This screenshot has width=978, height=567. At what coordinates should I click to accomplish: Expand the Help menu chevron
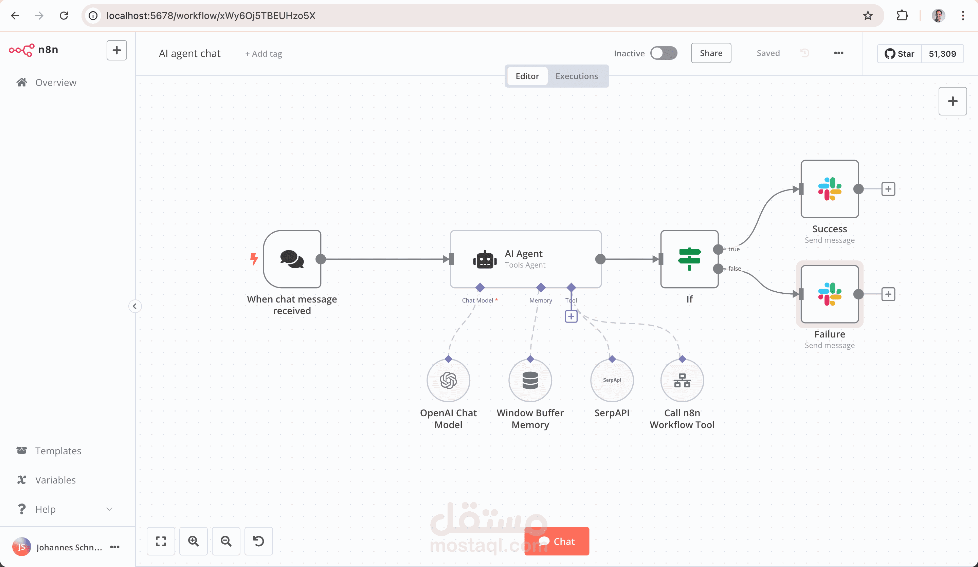pos(109,509)
